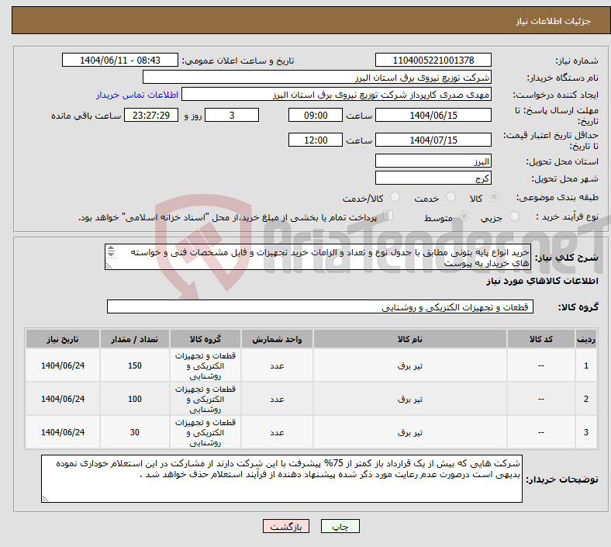Click the announcement date field 1404/06/11 - 08:43

(120, 61)
